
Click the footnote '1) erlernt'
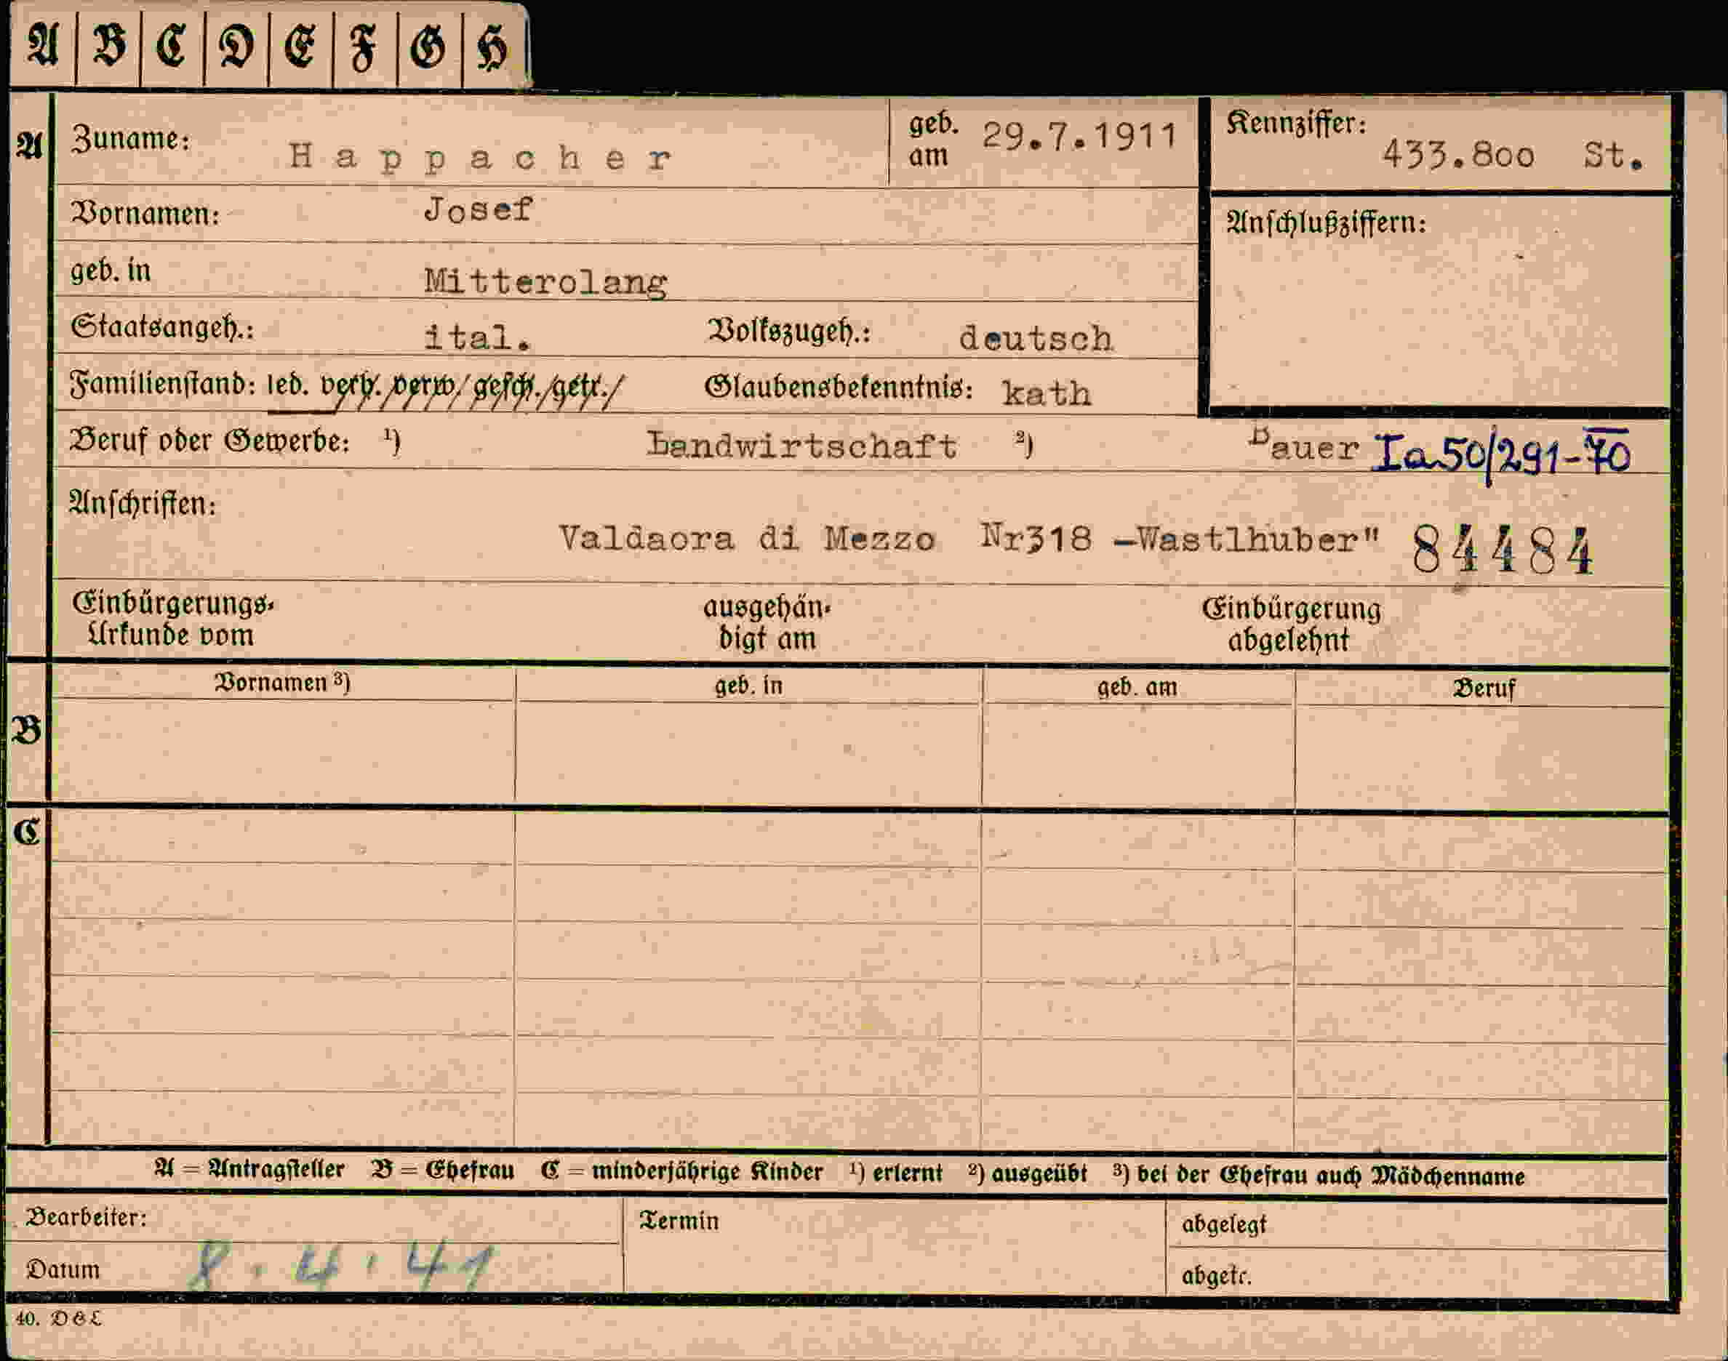pyautogui.click(x=896, y=1173)
